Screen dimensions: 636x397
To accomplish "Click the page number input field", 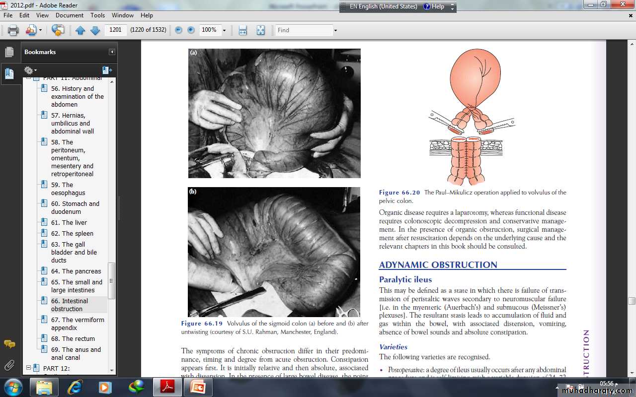I will tap(115, 30).
